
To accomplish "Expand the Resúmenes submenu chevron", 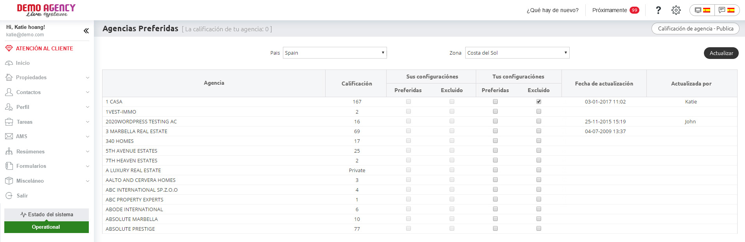I will (88, 151).
